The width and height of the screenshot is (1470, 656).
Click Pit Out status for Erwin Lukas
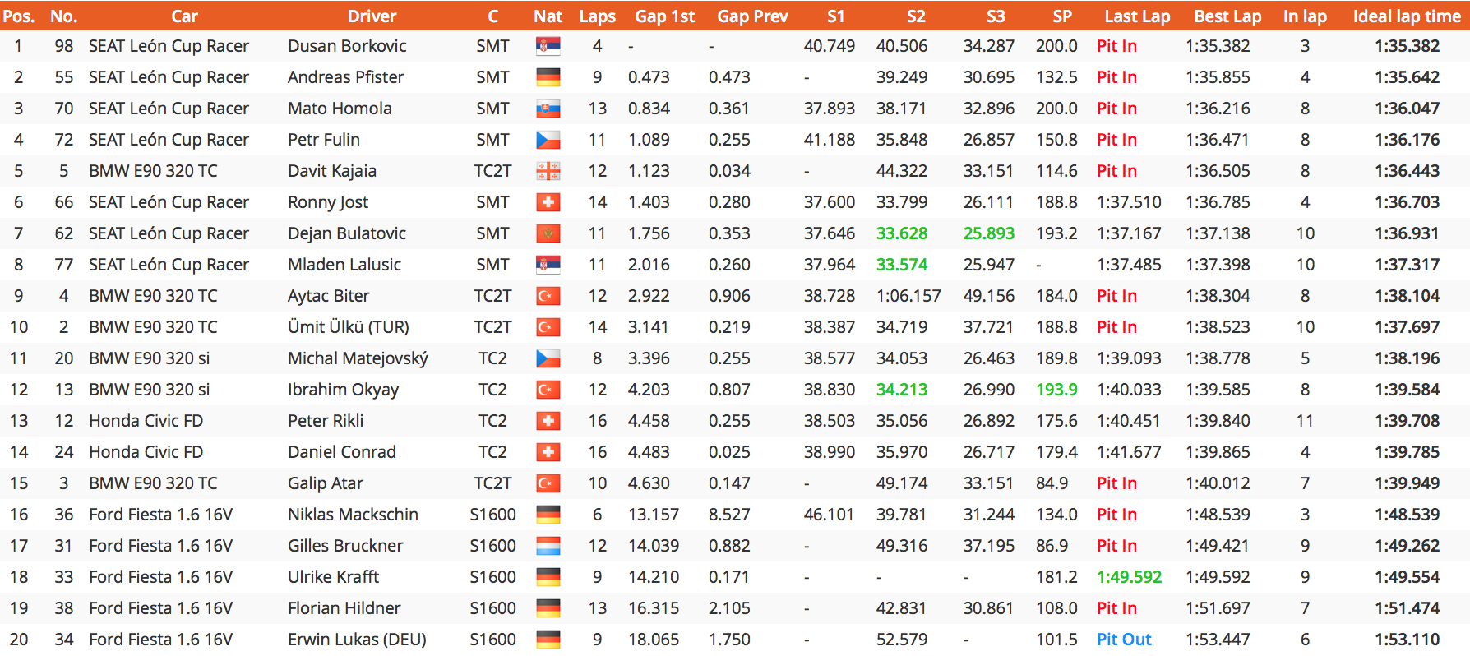(x=1124, y=640)
